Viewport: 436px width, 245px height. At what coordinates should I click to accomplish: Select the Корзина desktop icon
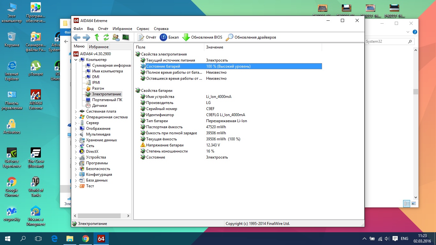pos(11,40)
